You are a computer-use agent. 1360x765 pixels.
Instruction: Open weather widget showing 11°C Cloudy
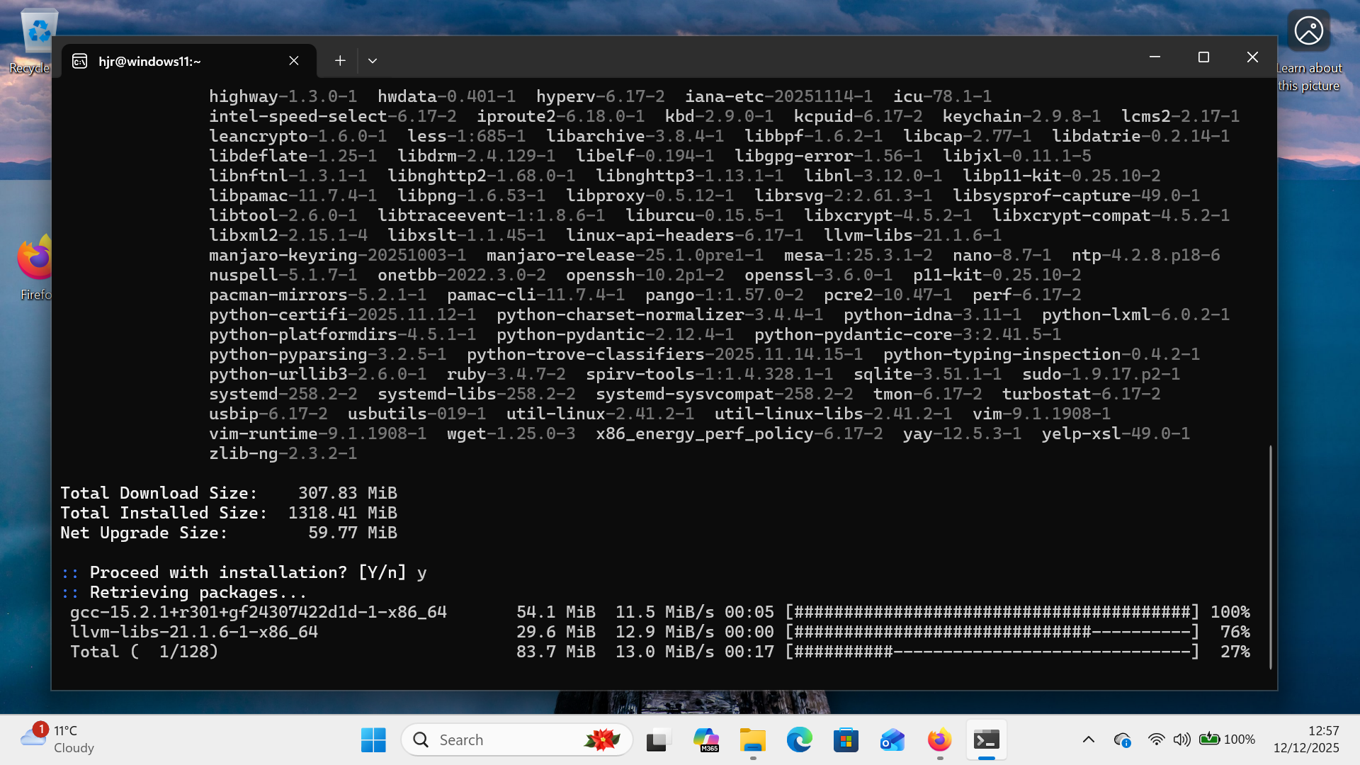(58, 739)
